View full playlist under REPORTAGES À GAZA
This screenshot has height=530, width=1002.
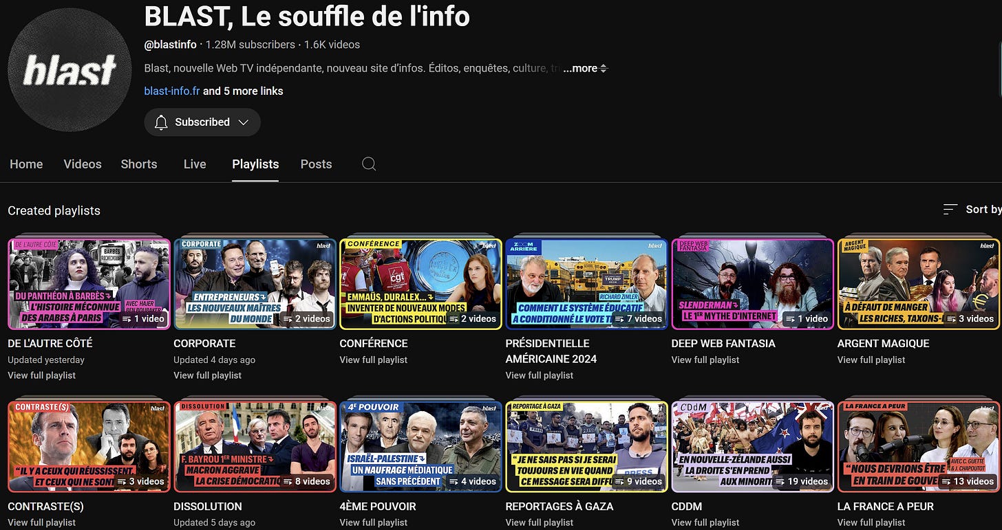[x=539, y=522]
